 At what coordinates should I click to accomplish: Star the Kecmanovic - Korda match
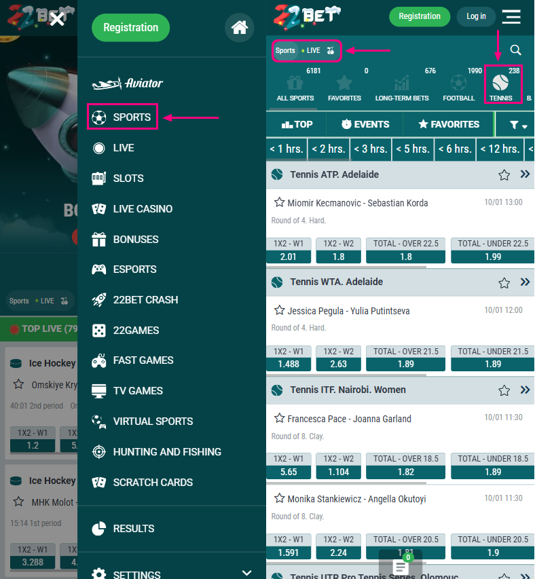[x=279, y=202]
